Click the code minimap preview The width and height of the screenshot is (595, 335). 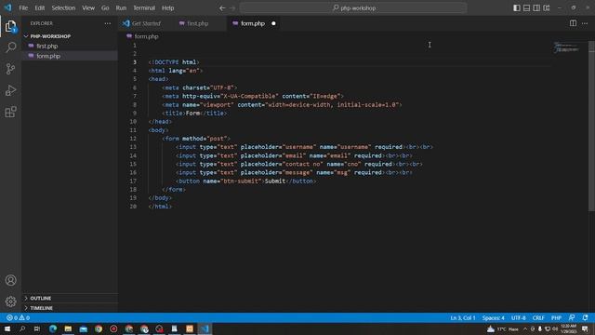pyautogui.click(x=566, y=47)
